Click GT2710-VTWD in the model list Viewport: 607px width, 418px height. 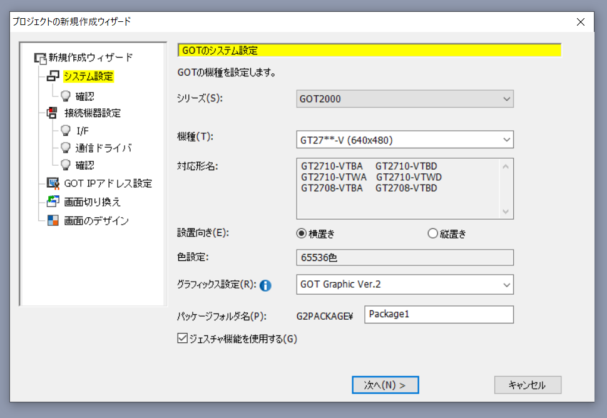[409, 177]
